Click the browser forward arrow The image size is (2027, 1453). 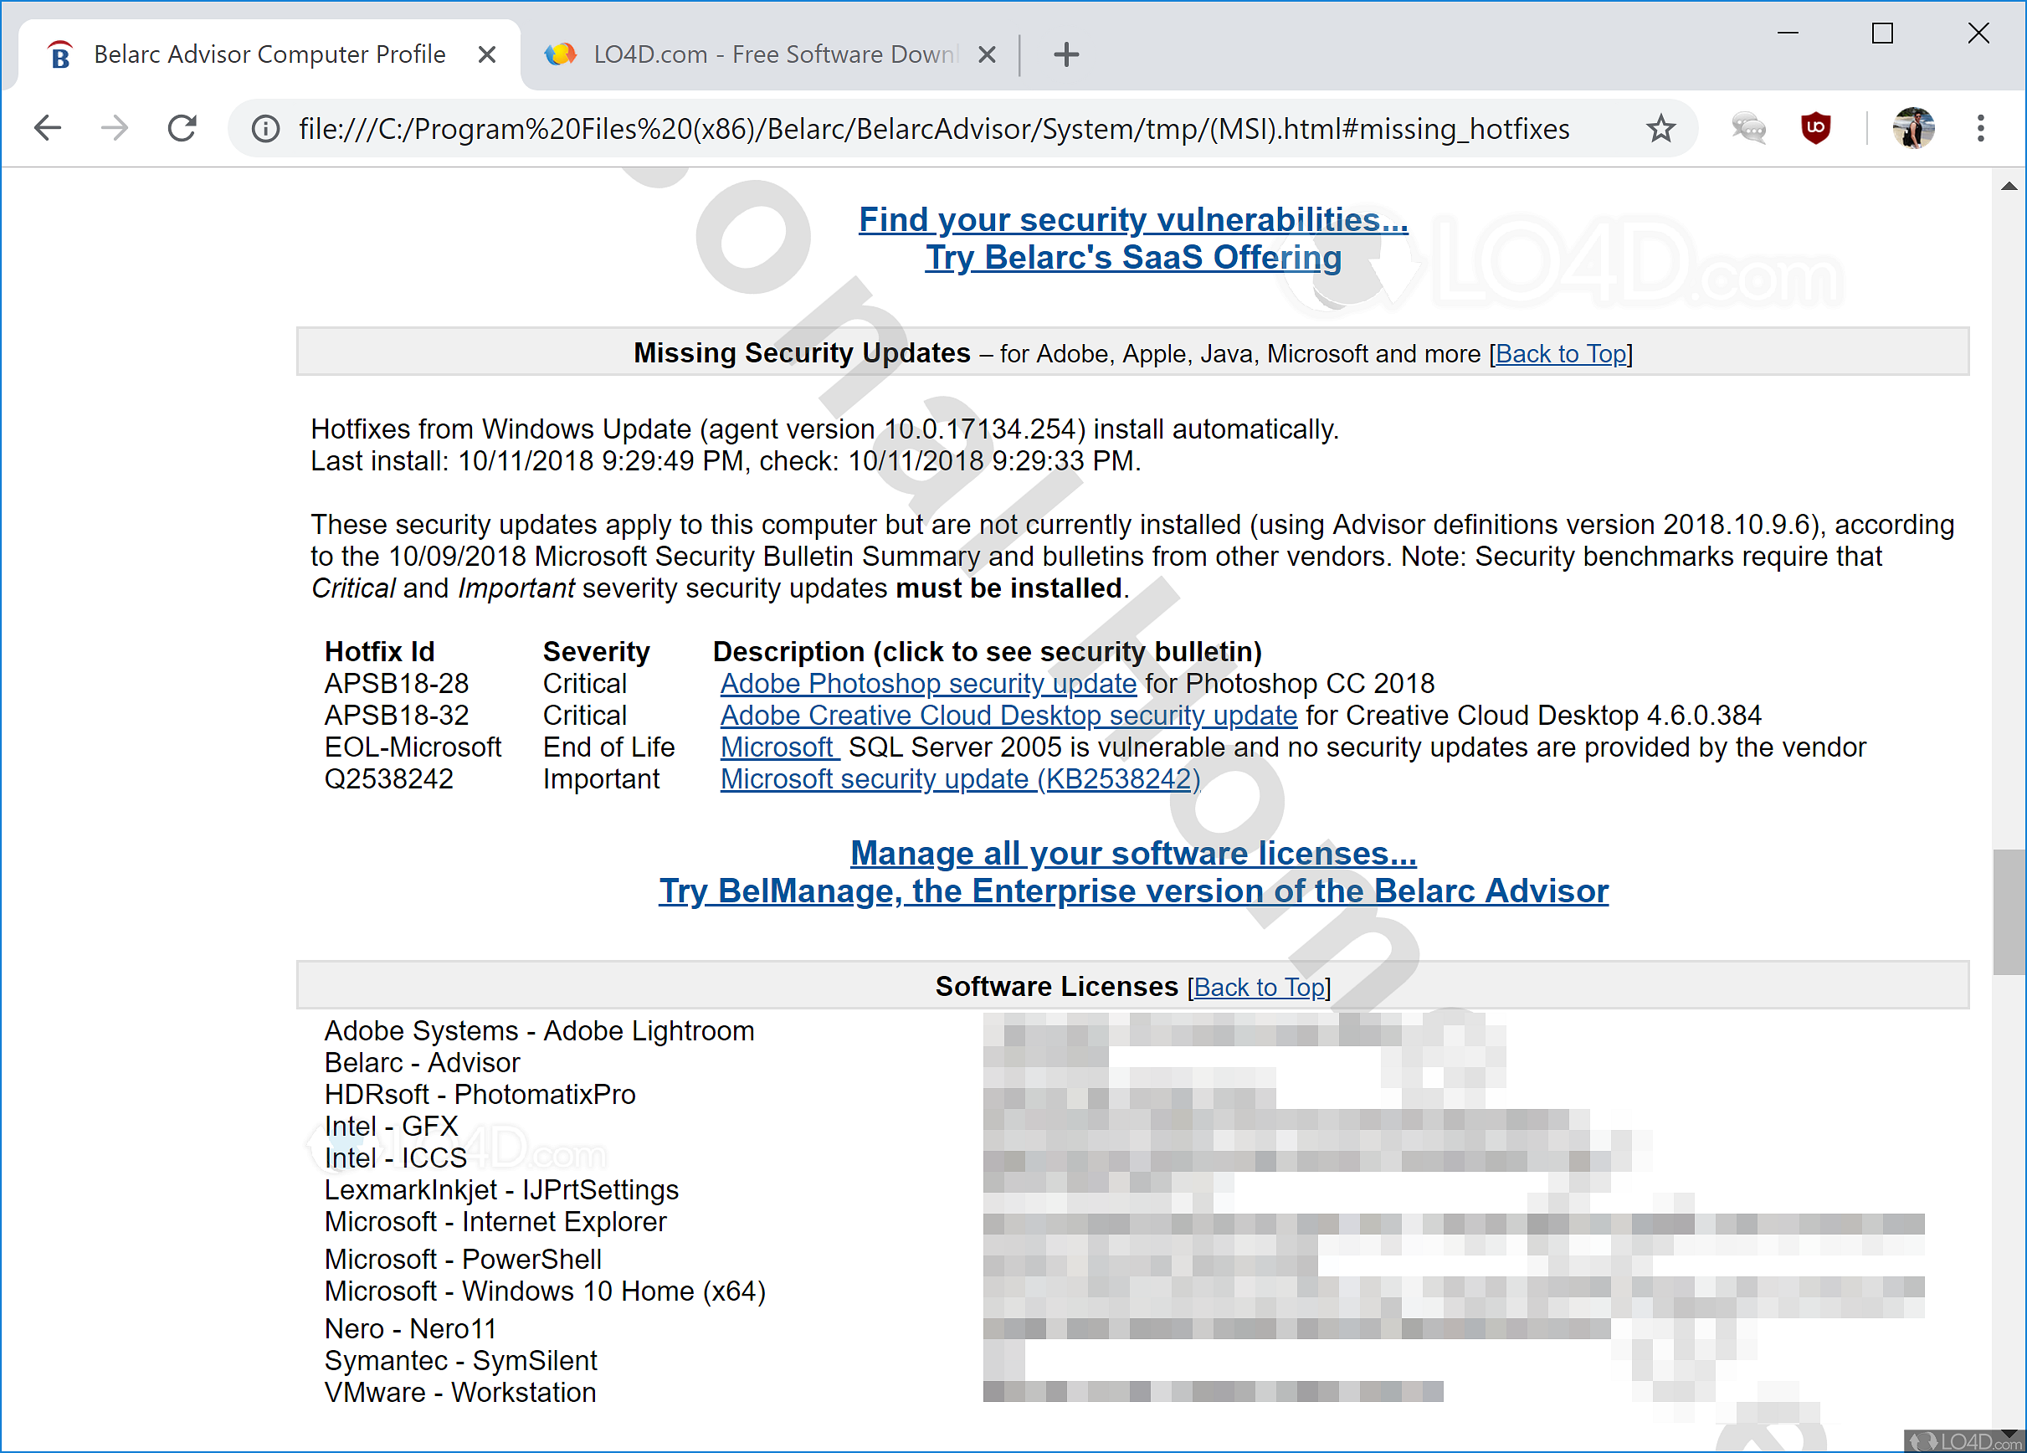pyautogui.click(x=115, y=129)
